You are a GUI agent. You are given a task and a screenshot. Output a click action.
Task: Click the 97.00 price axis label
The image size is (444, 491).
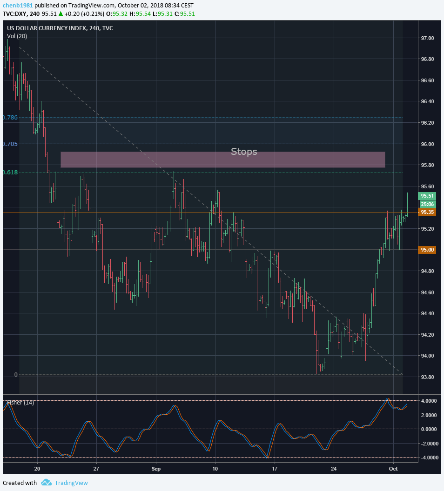427,38
